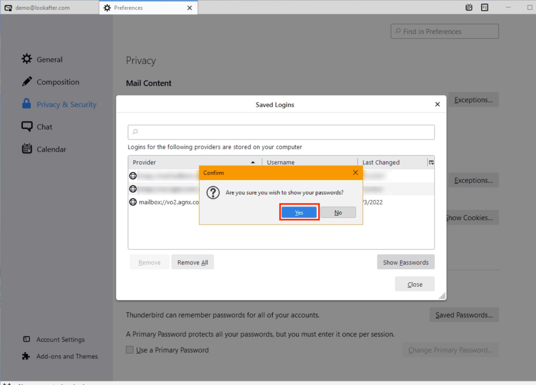Open the Calendar preferences icon

point(27,149)
